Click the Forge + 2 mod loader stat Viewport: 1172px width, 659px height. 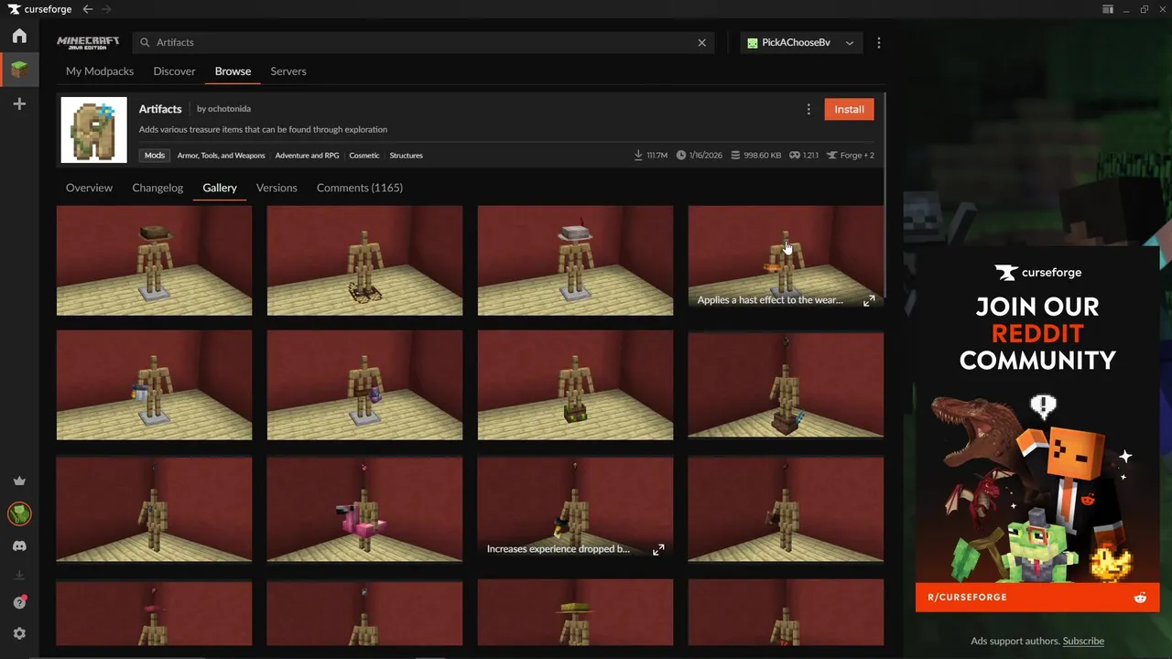coord(851,156)
